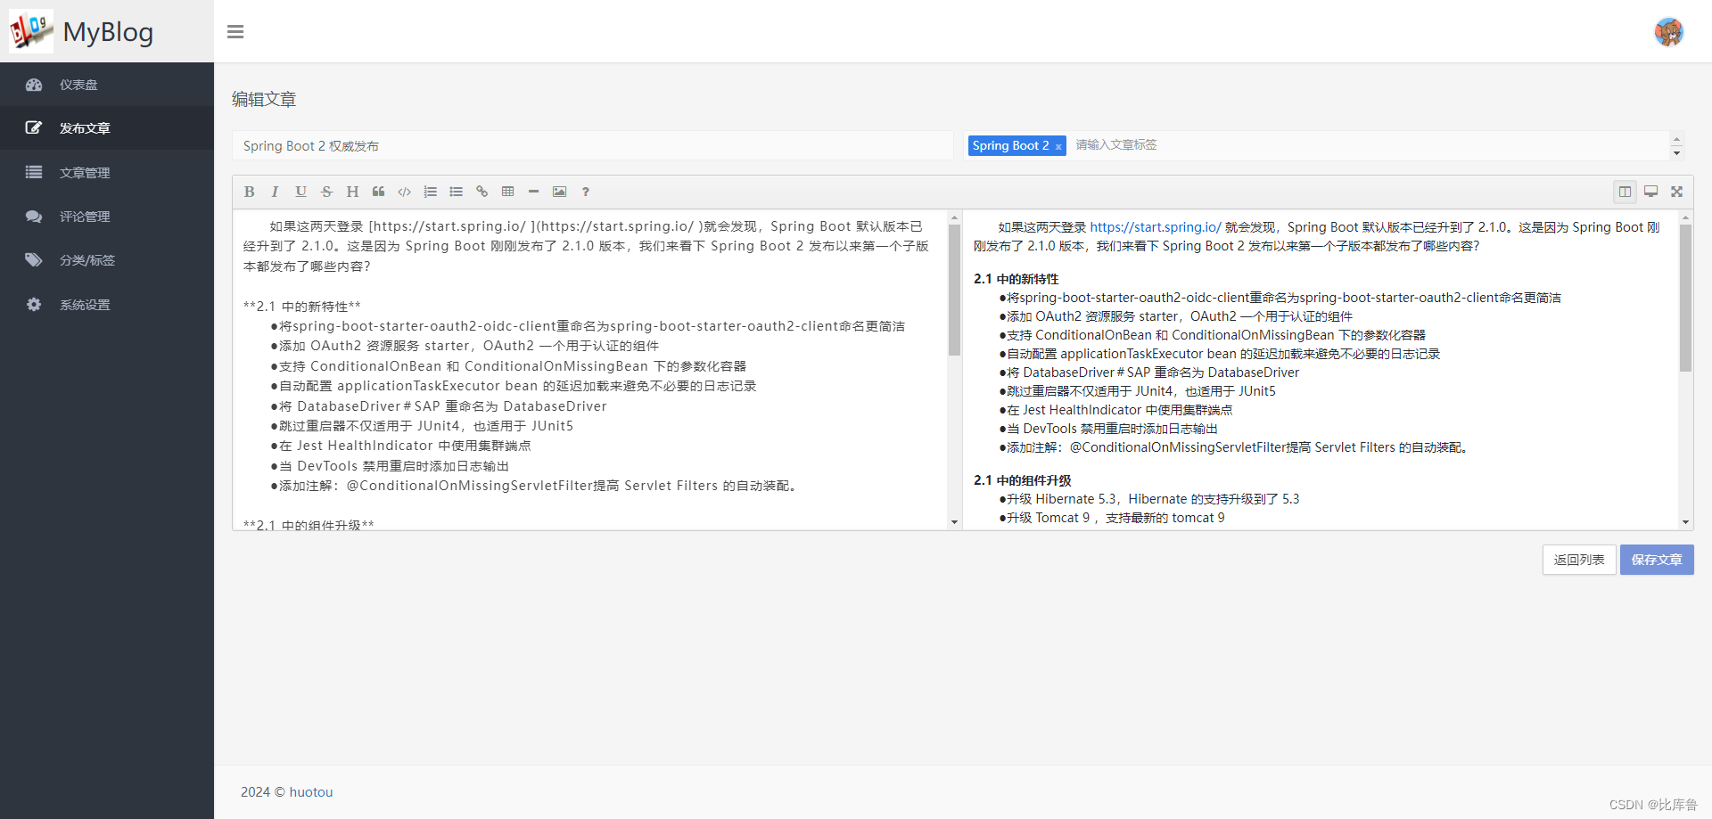Focus the article title input field
Viewport: 1712px width, 819px height.
(x=593, y=146)
